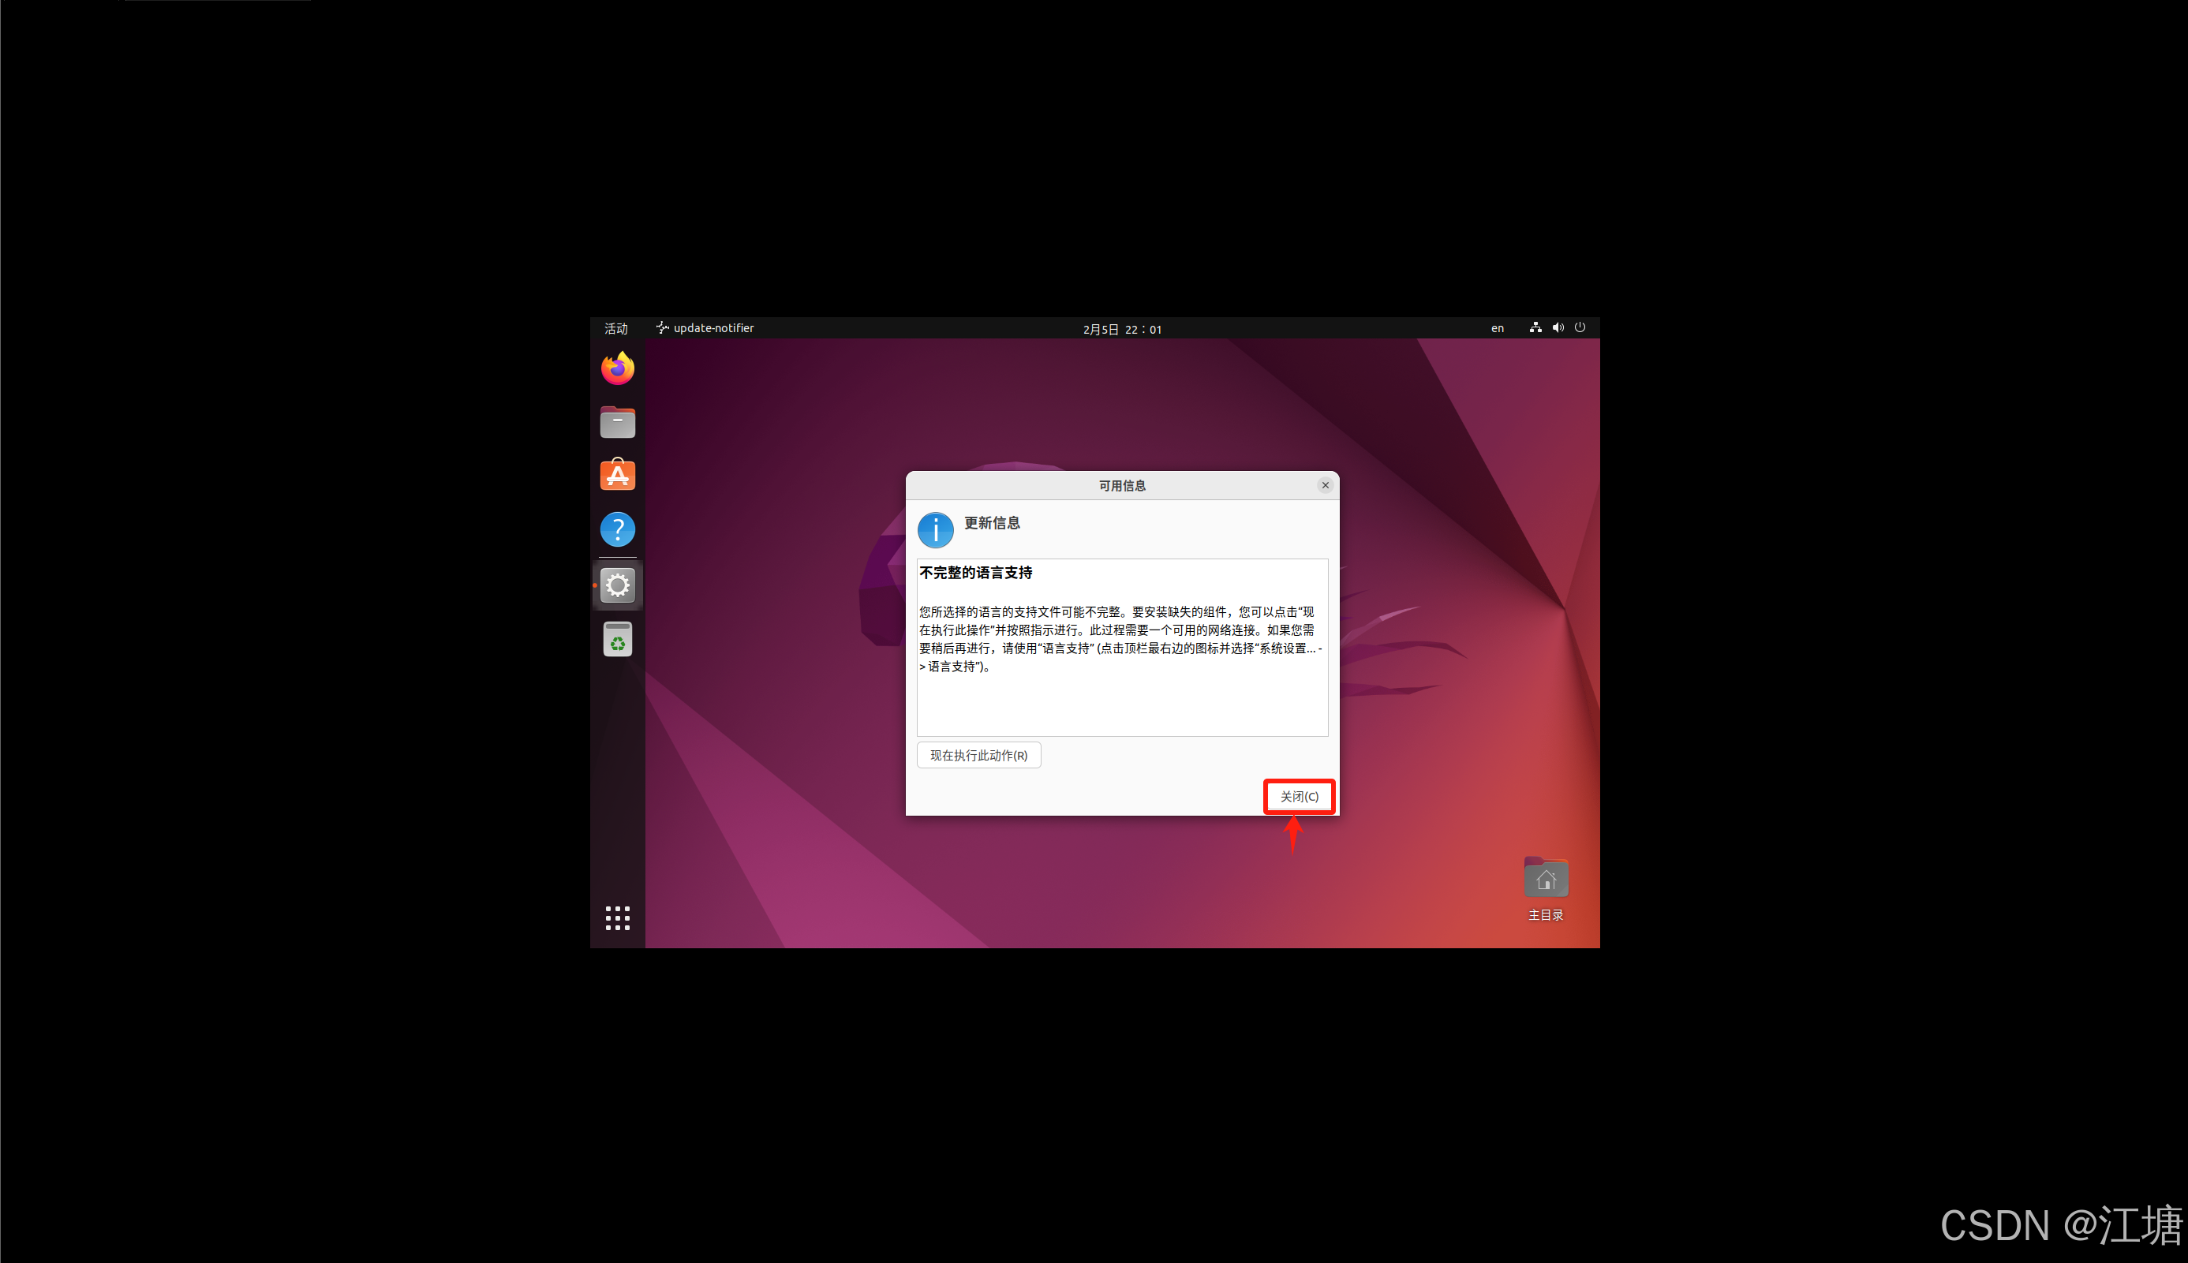Screen dimensions: 2188x1263
Task: Show applications grid button
Action: (x=617, y=917)
